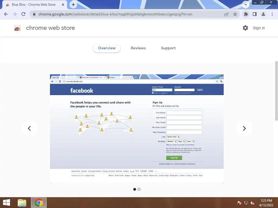Switch to the Support tab
The width and height of the screenshot is (278, 208).
(168, 48)
